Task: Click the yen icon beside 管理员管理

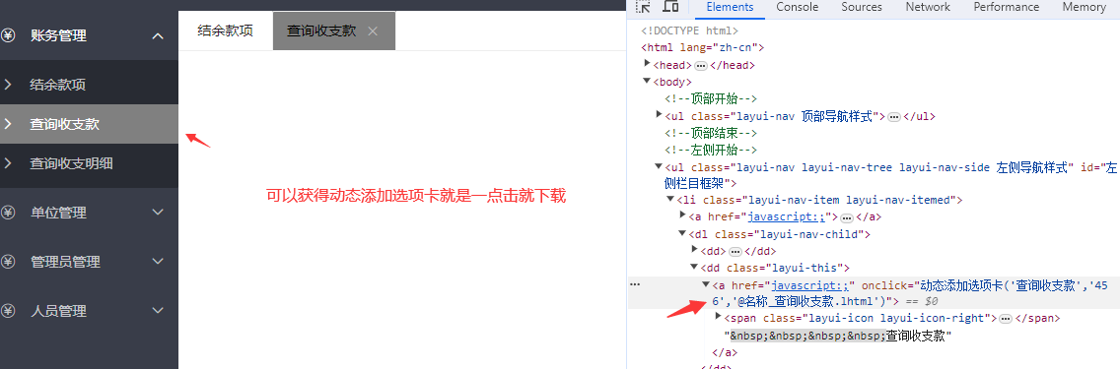Action: [8, 262]
